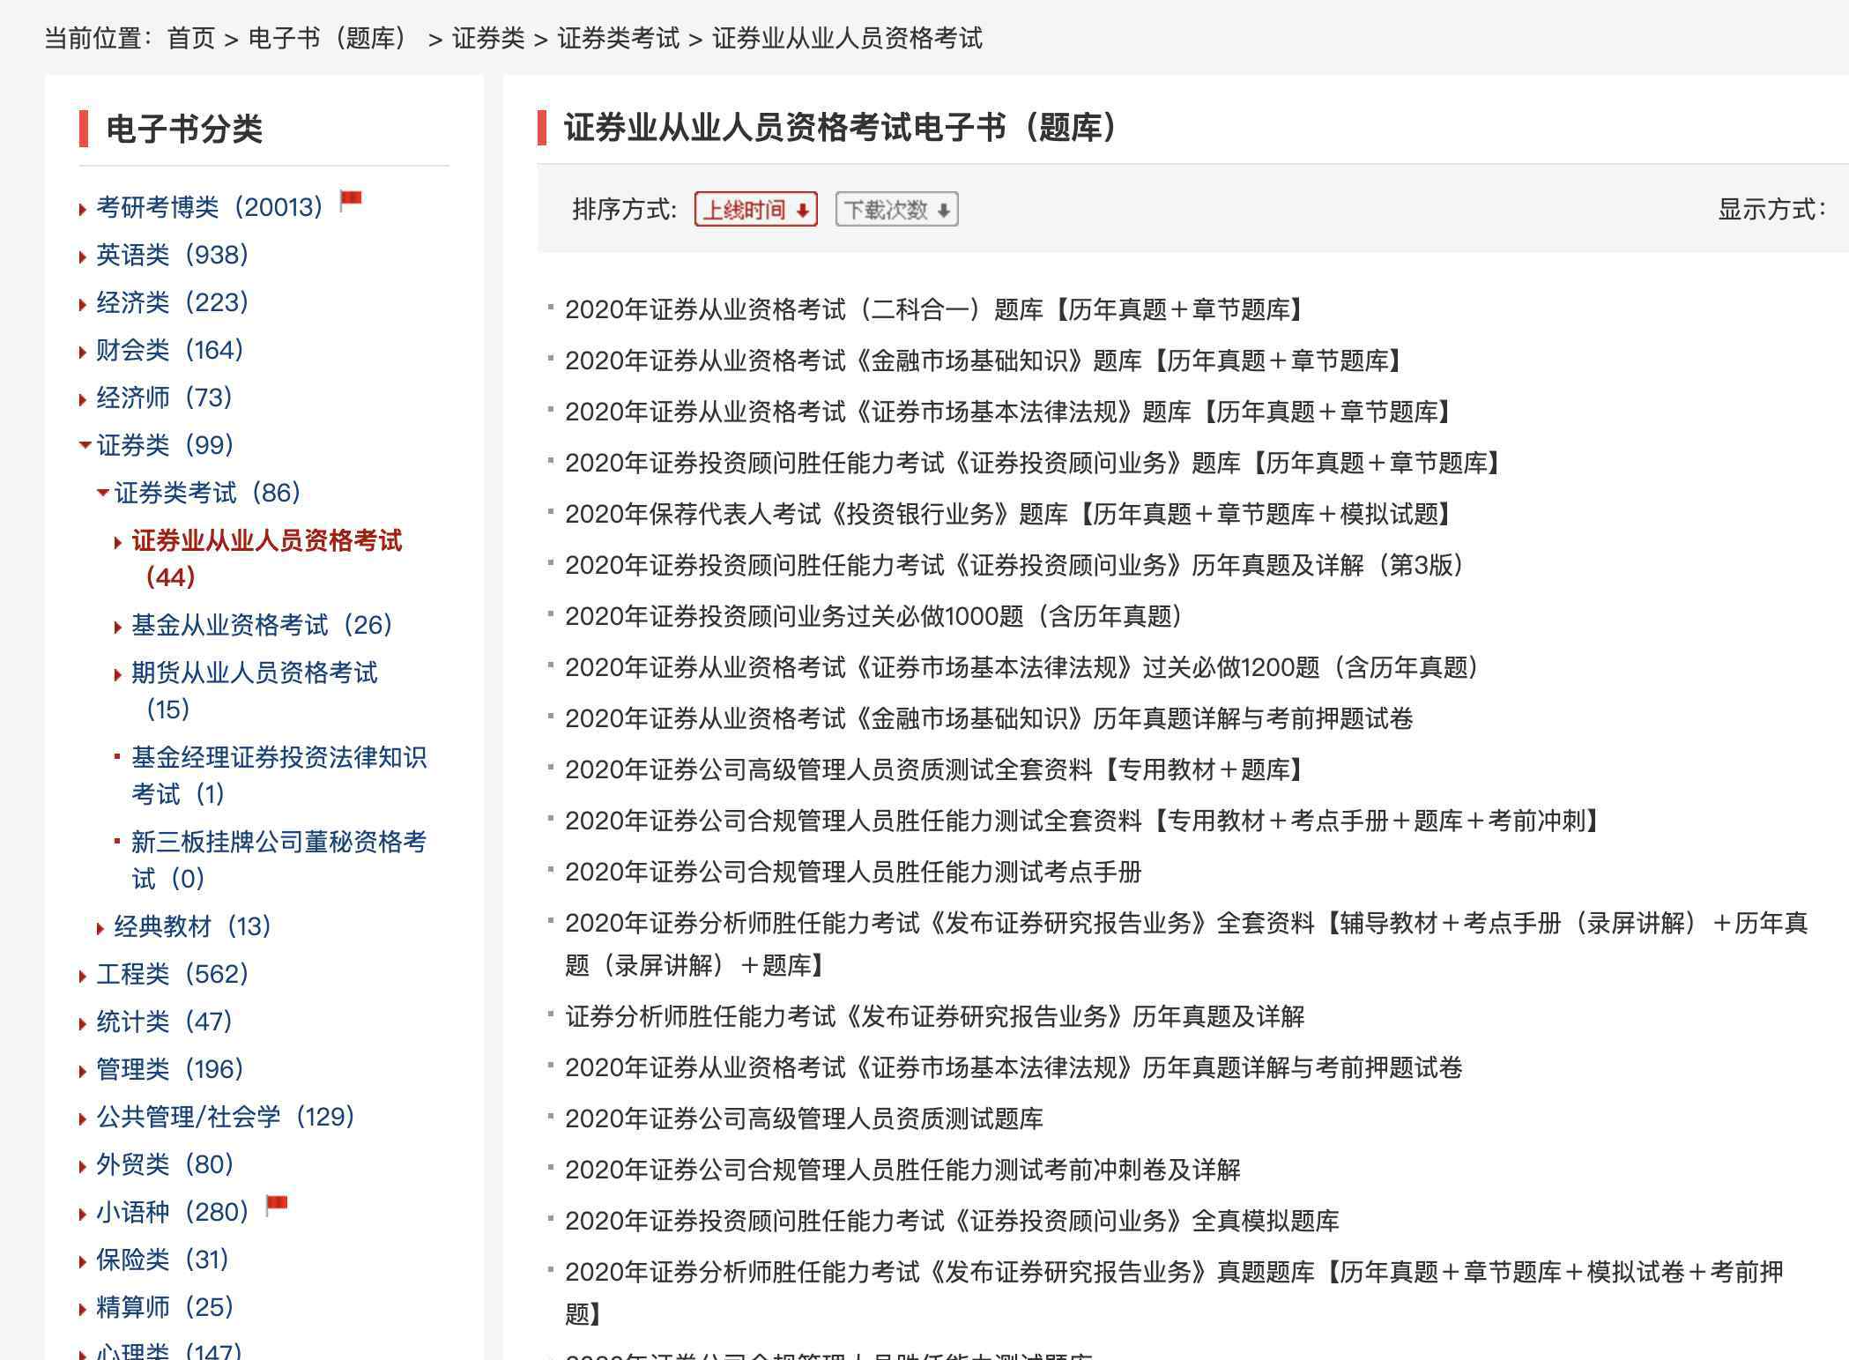Select 精算师 (25) category
Viewport: 1849px width, 1360px height.
[165, 1307]
